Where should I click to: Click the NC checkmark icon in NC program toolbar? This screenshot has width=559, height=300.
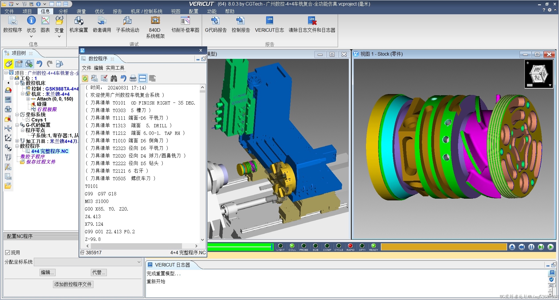click(104, 78)
